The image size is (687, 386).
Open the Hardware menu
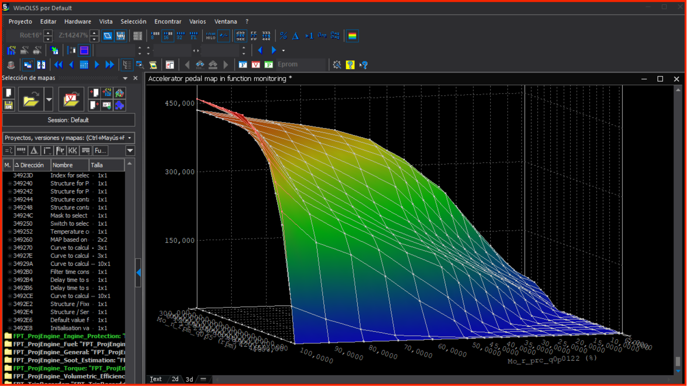tap(77, 21)
